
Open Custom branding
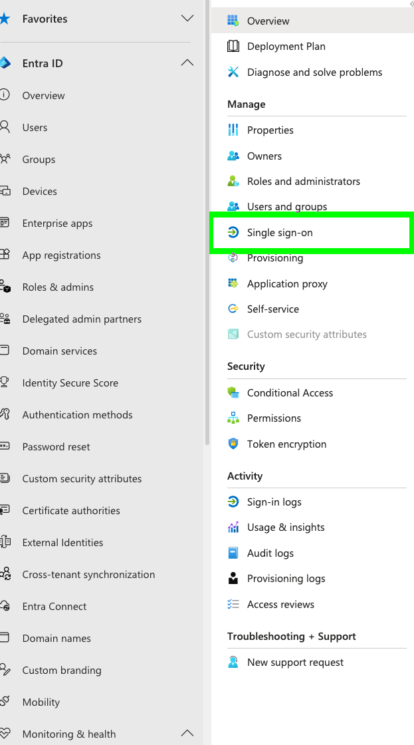pos(62,670)
